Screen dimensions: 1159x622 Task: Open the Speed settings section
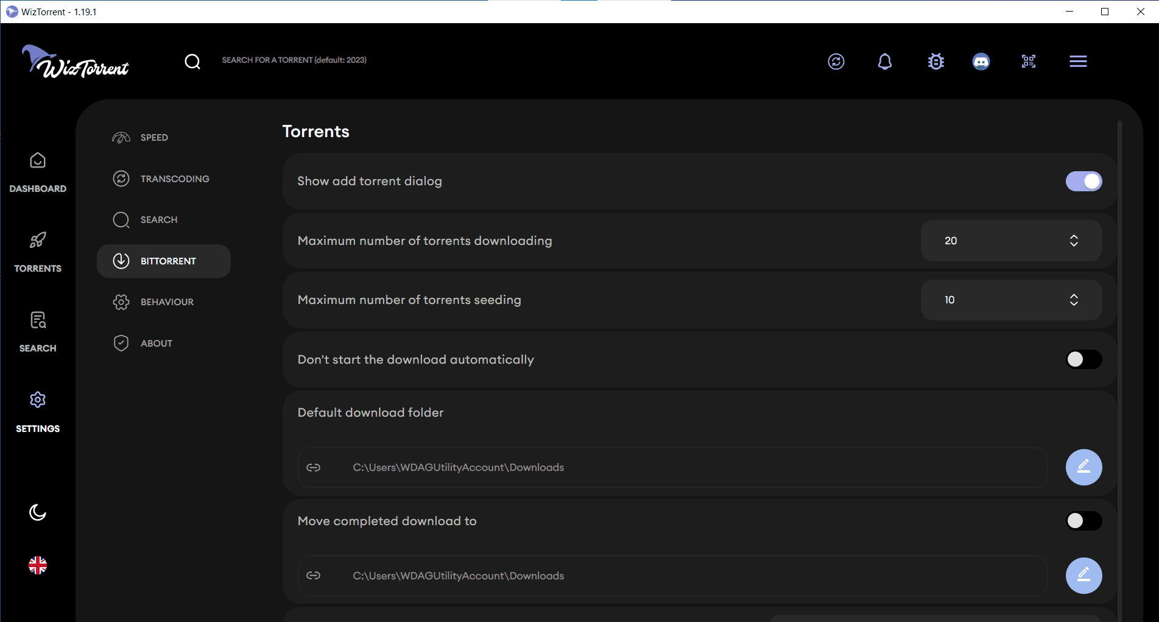pos(154,138)
